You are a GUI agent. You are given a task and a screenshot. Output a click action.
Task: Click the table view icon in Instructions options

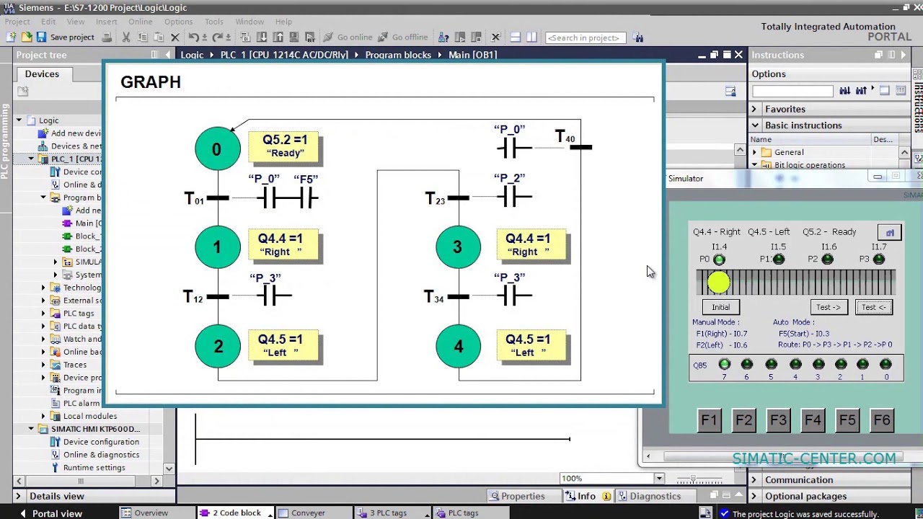click(x=901, y=90)
